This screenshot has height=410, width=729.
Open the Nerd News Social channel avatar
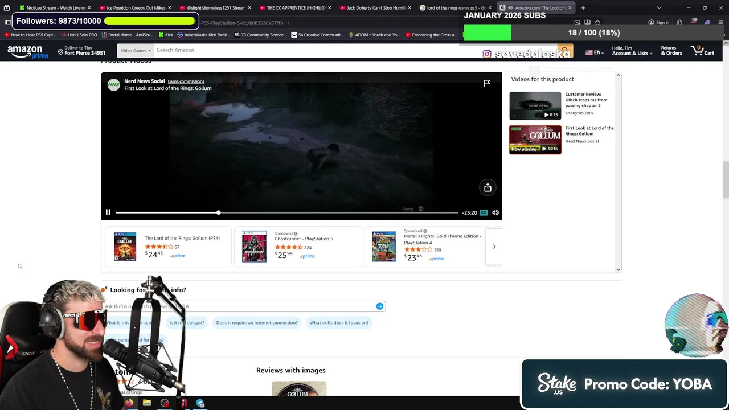coord(114,85)
